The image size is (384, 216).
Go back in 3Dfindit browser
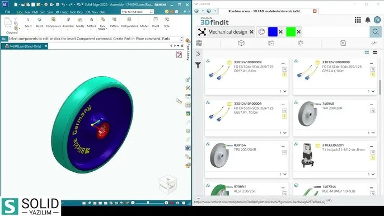click(x=196, y=11)
